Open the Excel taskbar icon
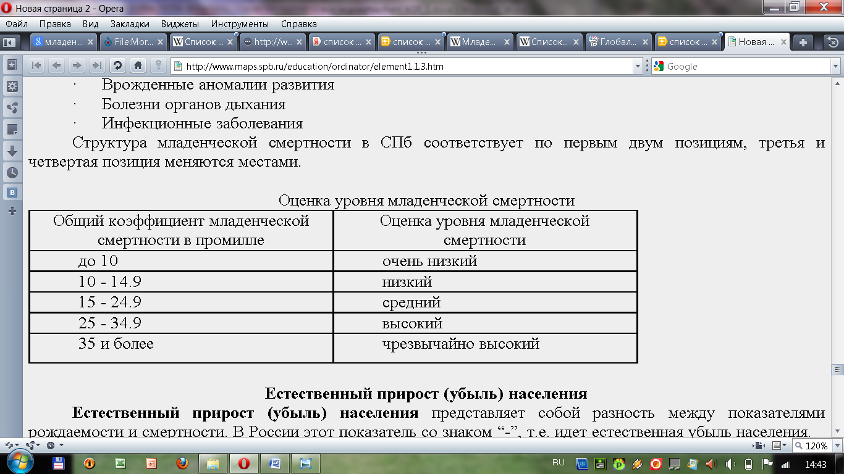 120,463
